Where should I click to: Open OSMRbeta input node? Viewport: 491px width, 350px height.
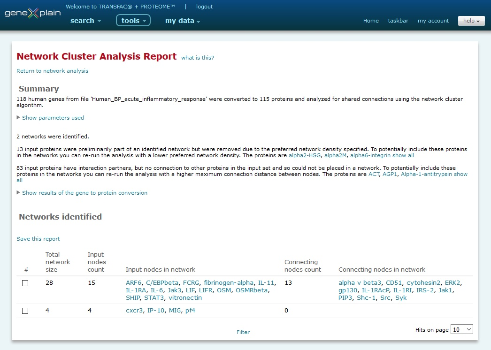252,290
